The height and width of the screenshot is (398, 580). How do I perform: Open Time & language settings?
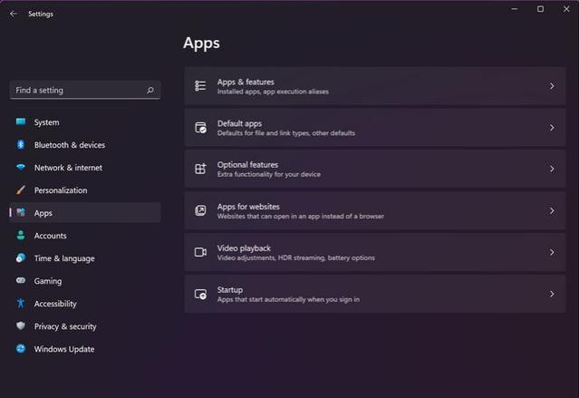[85, 258]
